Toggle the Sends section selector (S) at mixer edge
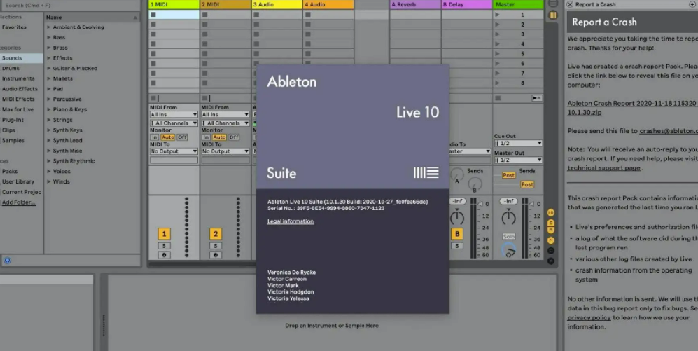 [551, 222]
